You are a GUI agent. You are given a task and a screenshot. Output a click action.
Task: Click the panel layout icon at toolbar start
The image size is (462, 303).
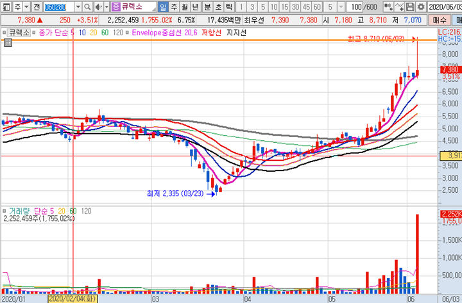tap(6, 6)
